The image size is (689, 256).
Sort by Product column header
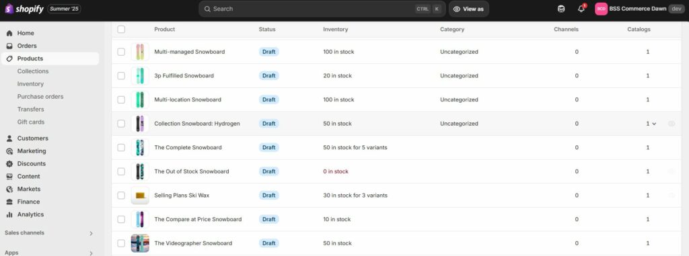point(164,30)
